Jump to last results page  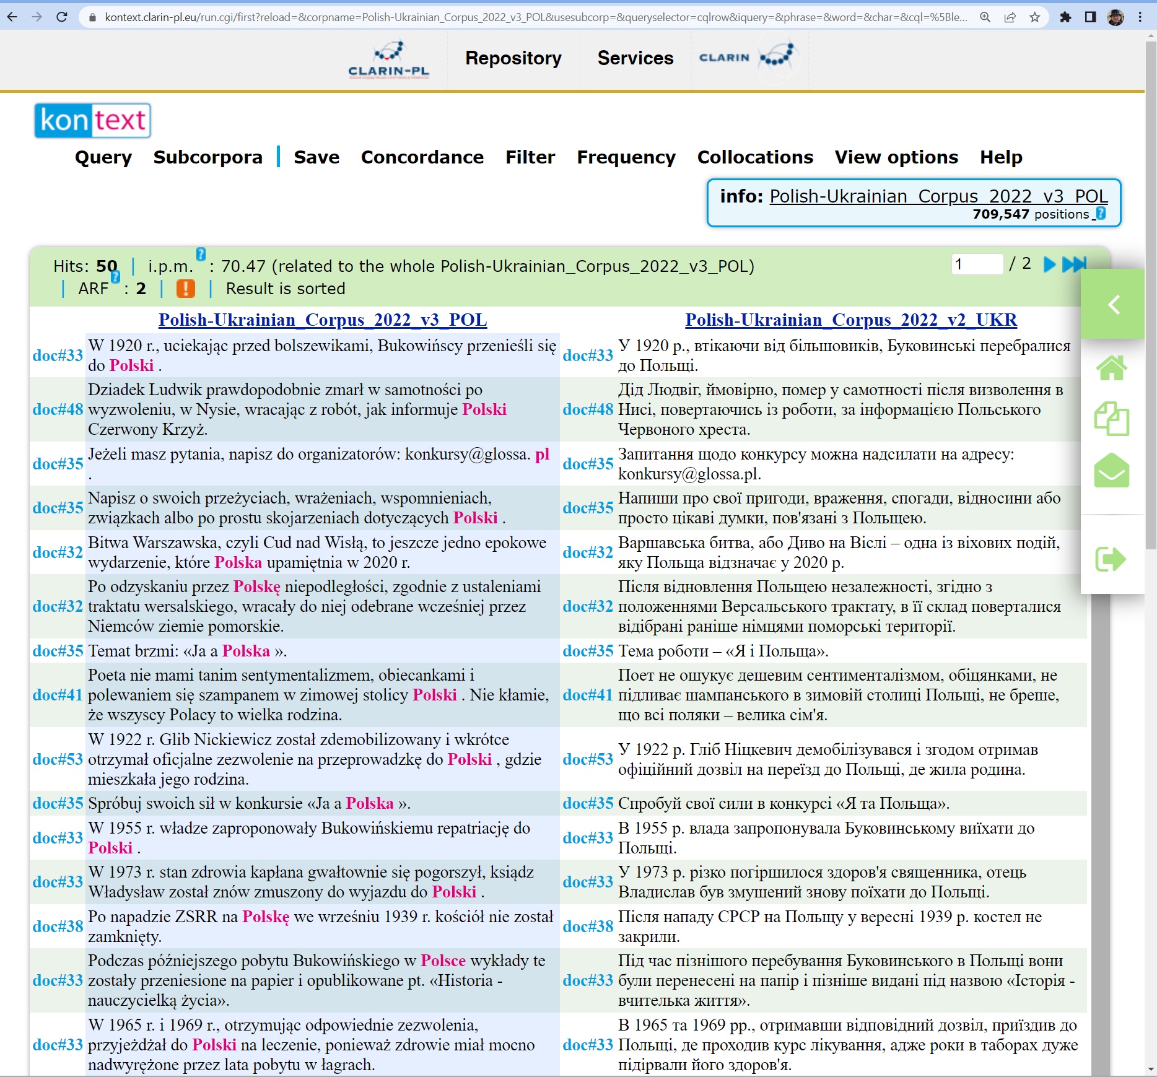tap(1075, 265)
